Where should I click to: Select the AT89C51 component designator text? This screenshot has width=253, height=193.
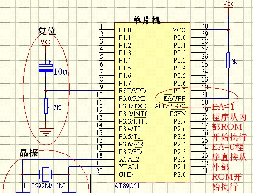click(x=127, y=186)
